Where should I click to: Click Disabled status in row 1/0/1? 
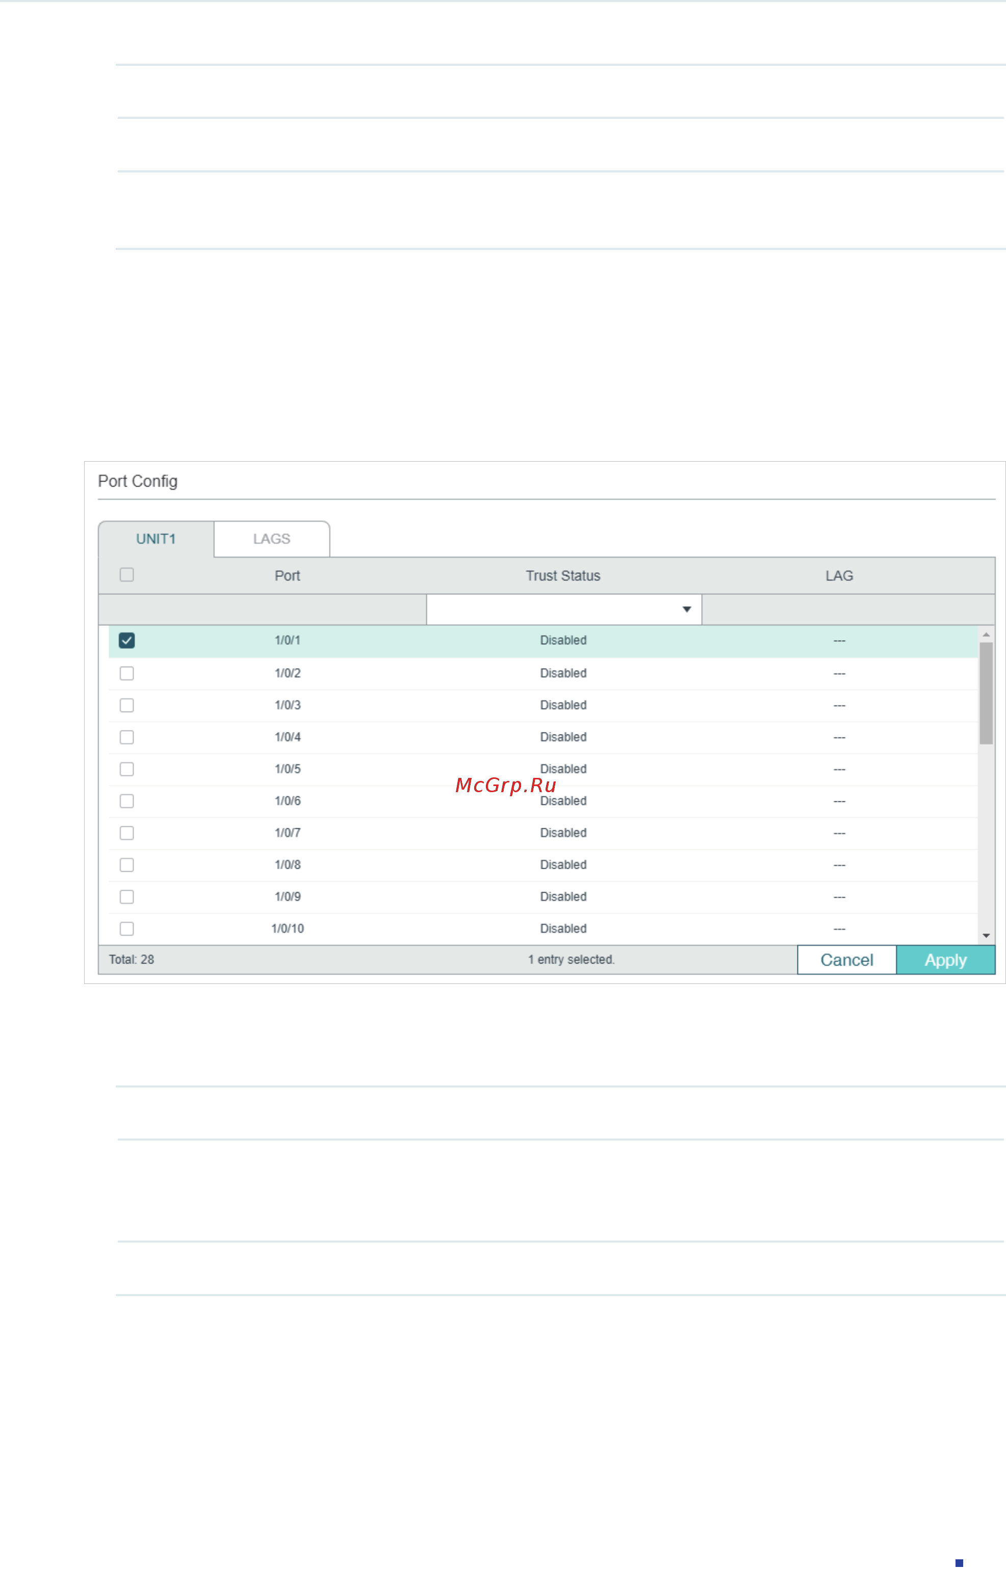click(563, 641)
